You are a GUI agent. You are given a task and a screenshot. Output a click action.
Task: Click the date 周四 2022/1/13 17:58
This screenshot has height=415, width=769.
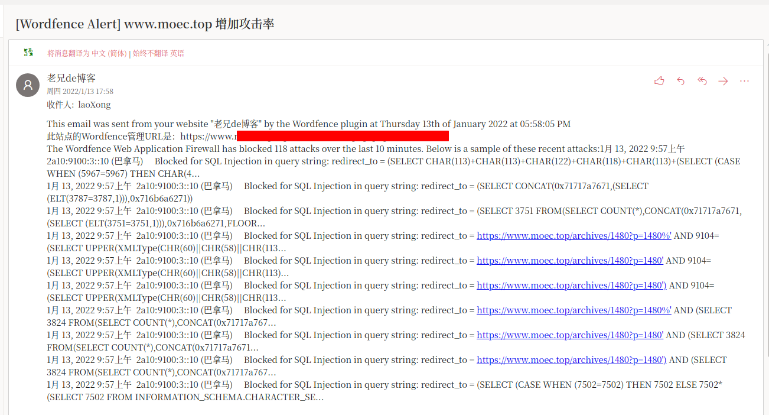[80, 92]
